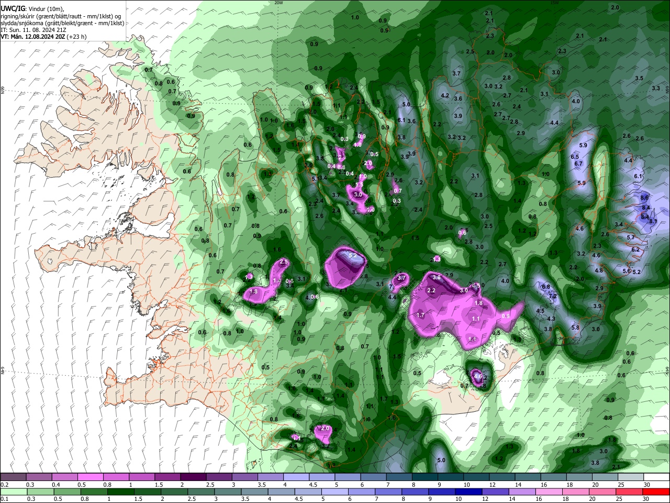Click the 5.2 value inside the large purple snow patch
This screenshot has width=670, height=503.
pyautogui.click(x=353, y=255)
